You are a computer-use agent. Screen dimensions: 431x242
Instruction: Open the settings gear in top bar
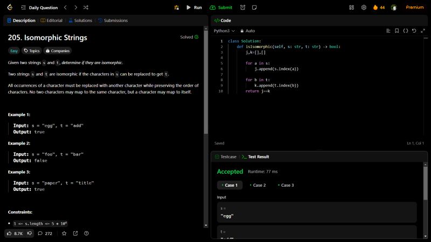(364, 8)
